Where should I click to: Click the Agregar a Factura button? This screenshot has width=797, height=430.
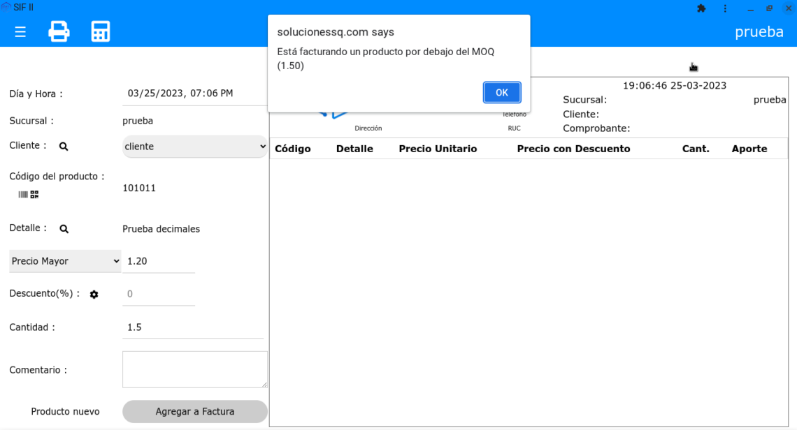tap(194, 411)
